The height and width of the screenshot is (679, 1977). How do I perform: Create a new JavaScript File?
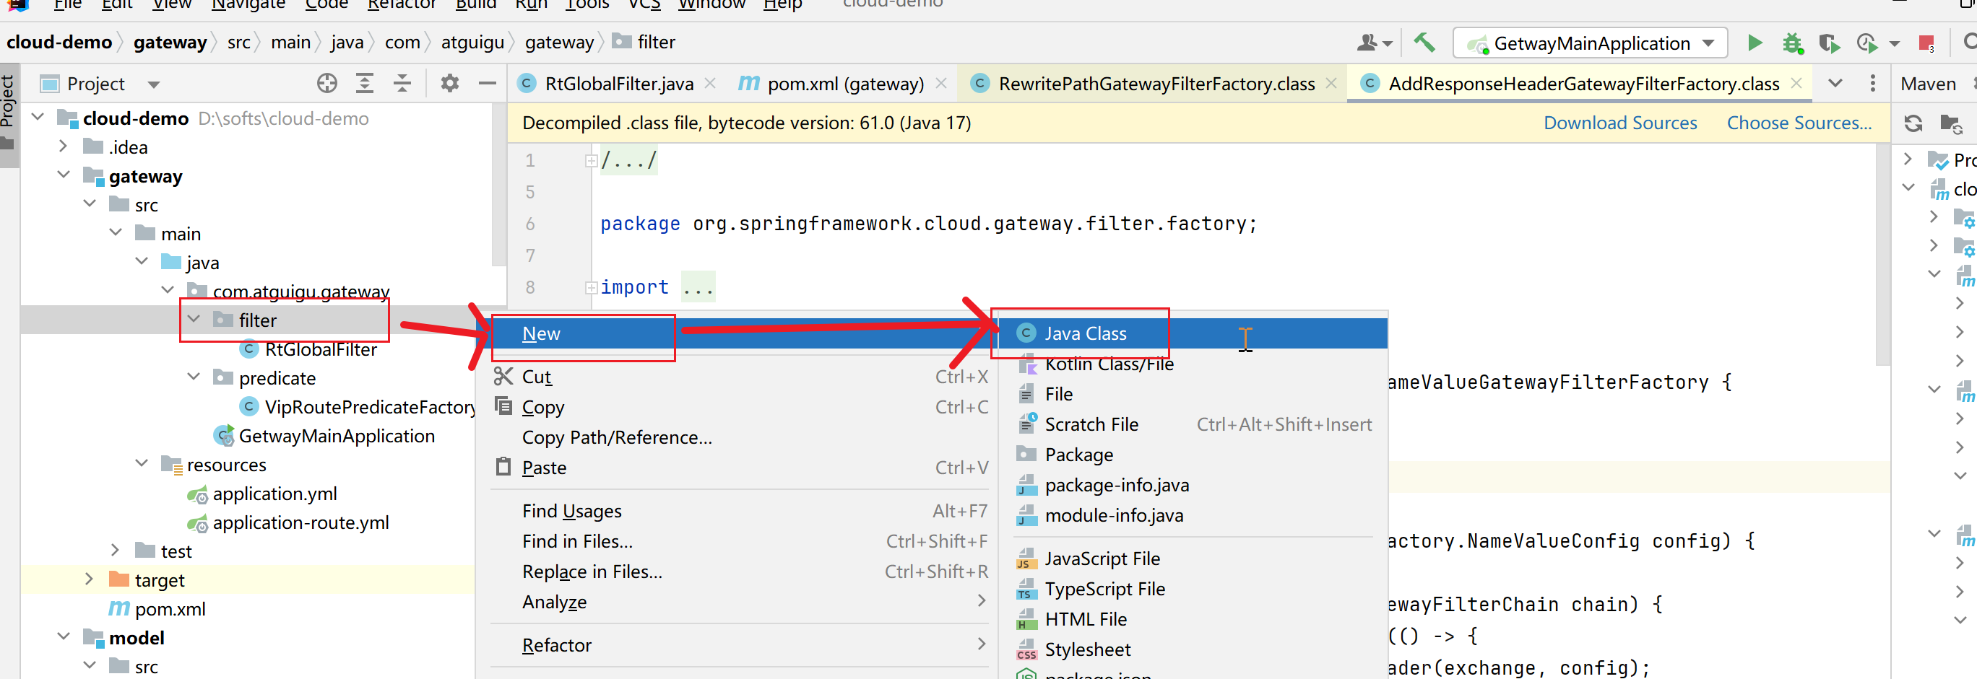pos(1193,558)
